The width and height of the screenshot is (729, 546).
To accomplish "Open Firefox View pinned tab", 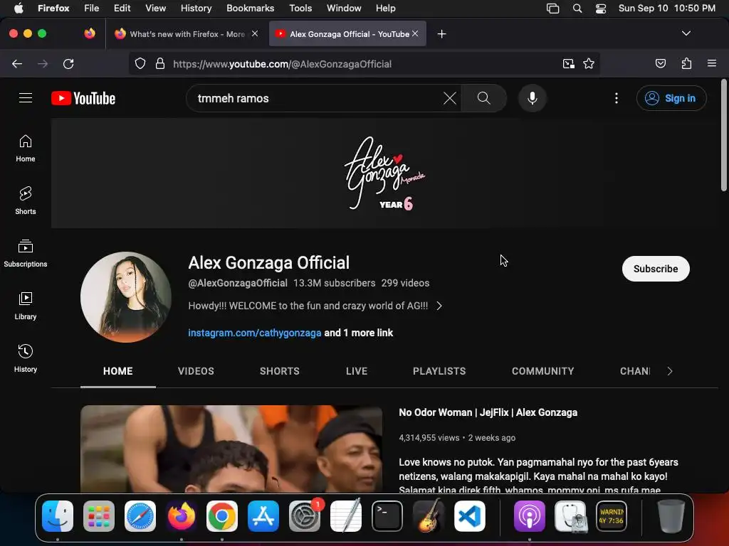I will (90, 33).
